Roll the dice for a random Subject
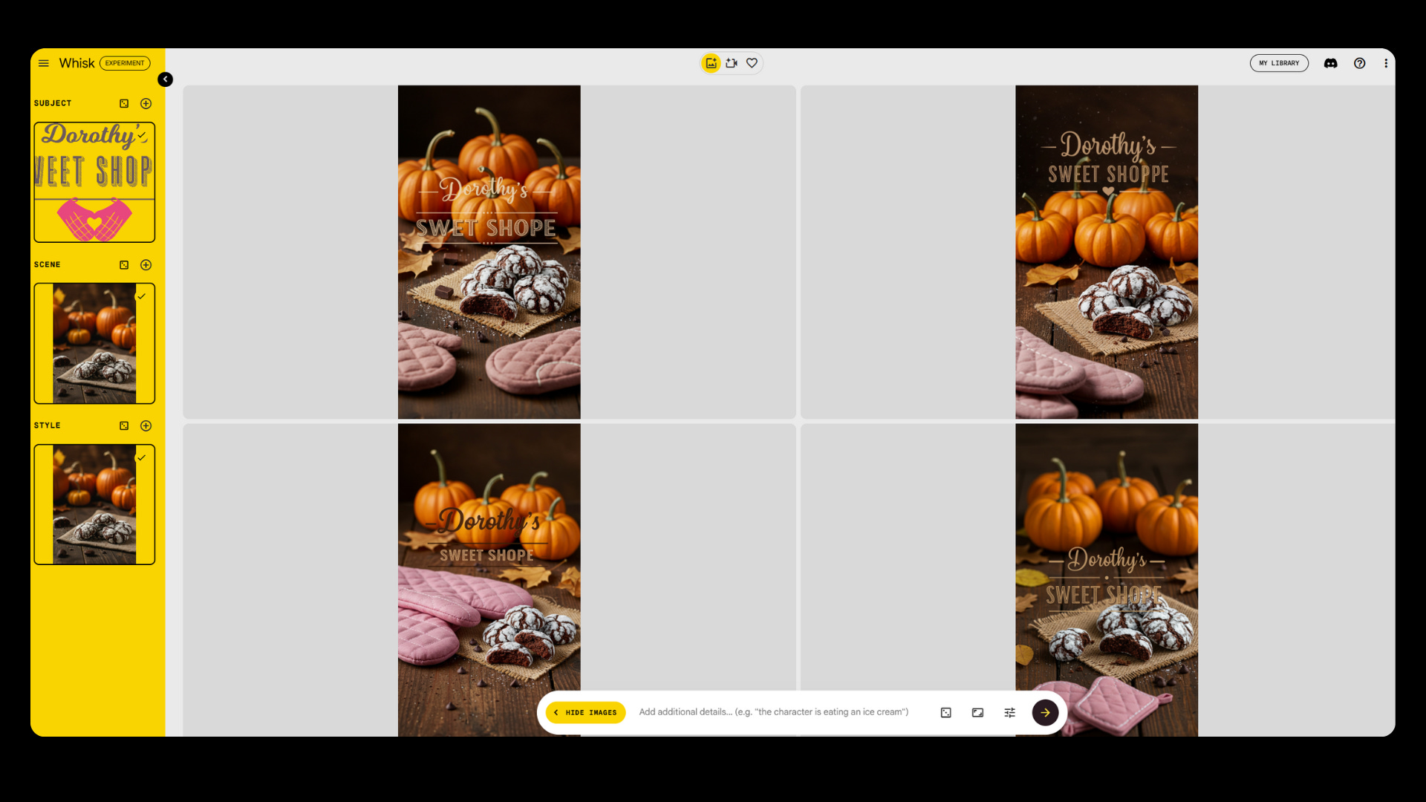The image size is (1426, 802). pos(124,103)
